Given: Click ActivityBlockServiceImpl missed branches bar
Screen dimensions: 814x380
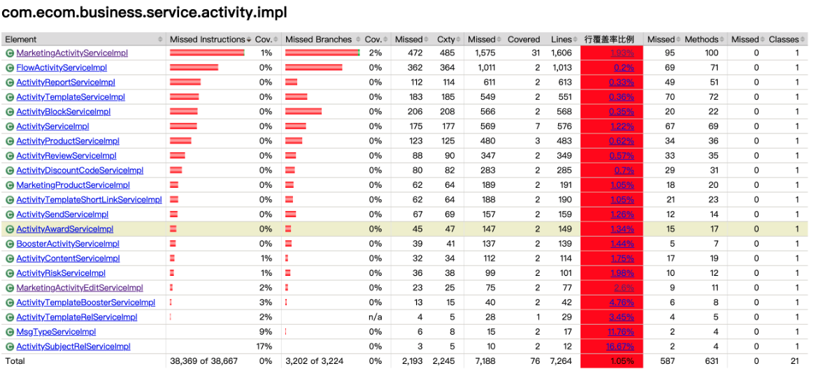Looking at the screenshot, I should (x=304, y=112).
